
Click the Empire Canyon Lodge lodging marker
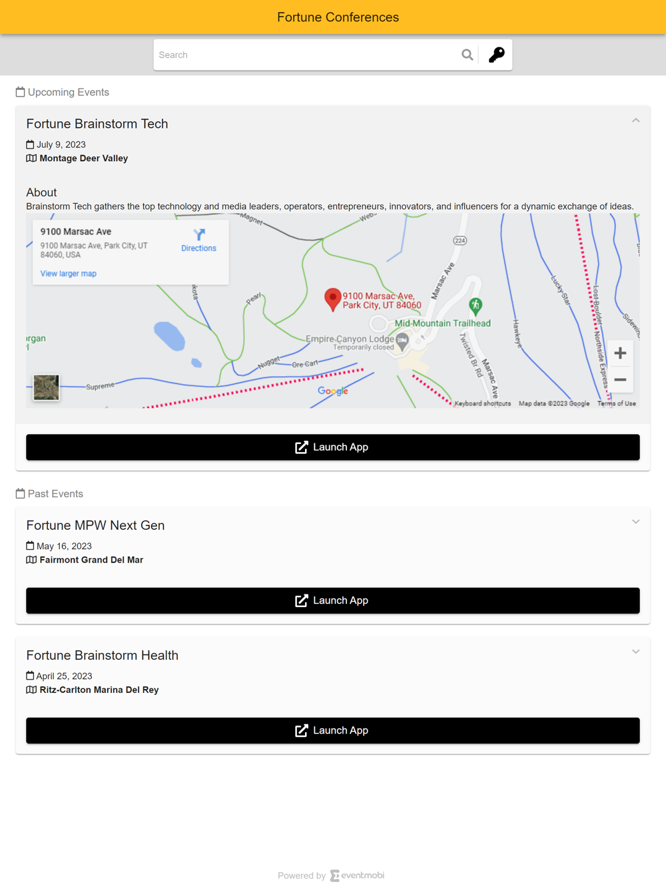402,341
